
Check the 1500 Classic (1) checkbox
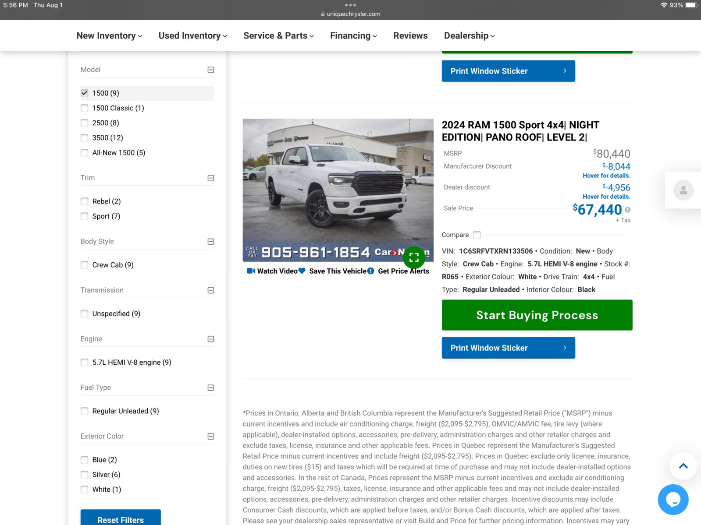[x=85, y=108]
